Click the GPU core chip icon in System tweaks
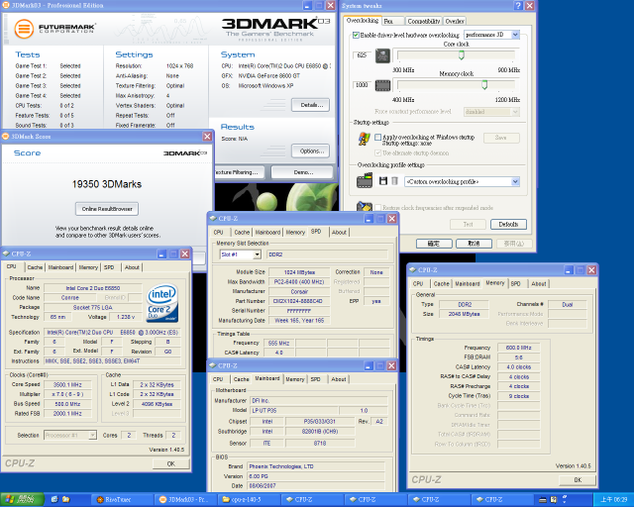634x507 pixels. (382, 55)
